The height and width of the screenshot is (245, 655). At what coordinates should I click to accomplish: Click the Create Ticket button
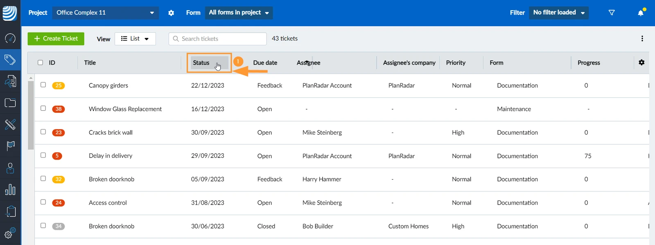coord(56,38)
